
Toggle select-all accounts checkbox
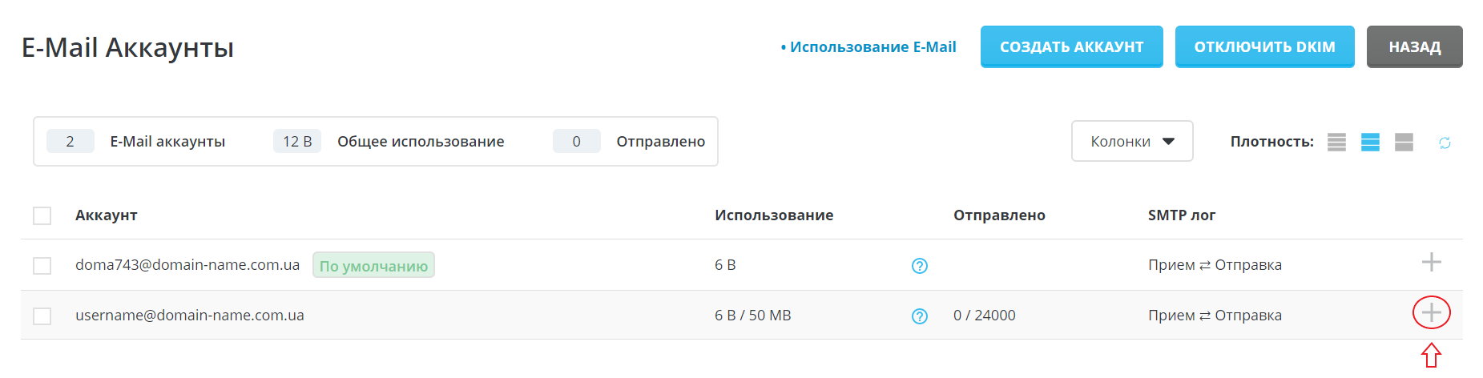[x=42, y=216]
